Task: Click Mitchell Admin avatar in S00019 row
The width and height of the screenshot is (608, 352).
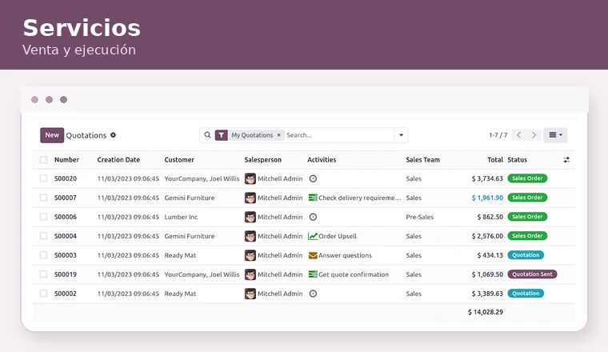Action: [250, 274]
